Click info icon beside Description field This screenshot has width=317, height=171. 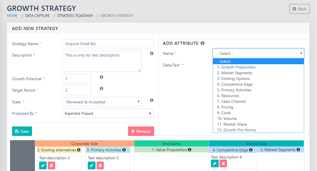click(x=151, y=53)
